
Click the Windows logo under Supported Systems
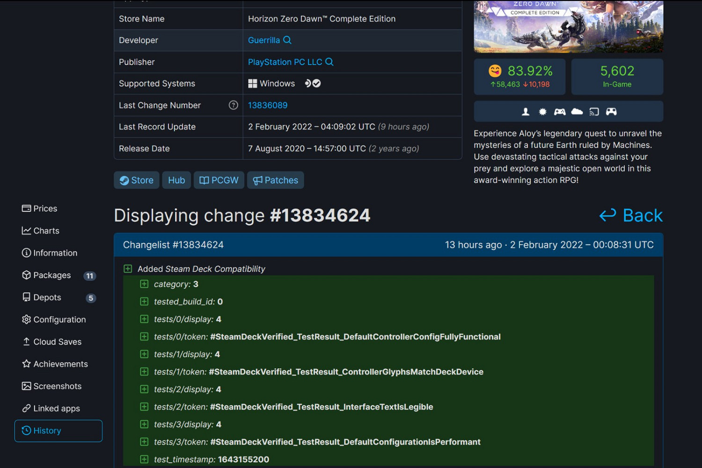[253, 83]
